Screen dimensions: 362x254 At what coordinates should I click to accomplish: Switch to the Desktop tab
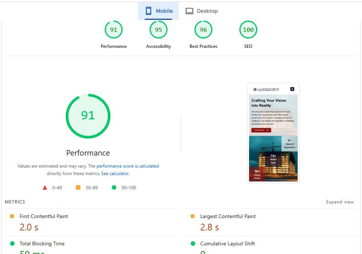pyautogui.click(x=202, y=11)
